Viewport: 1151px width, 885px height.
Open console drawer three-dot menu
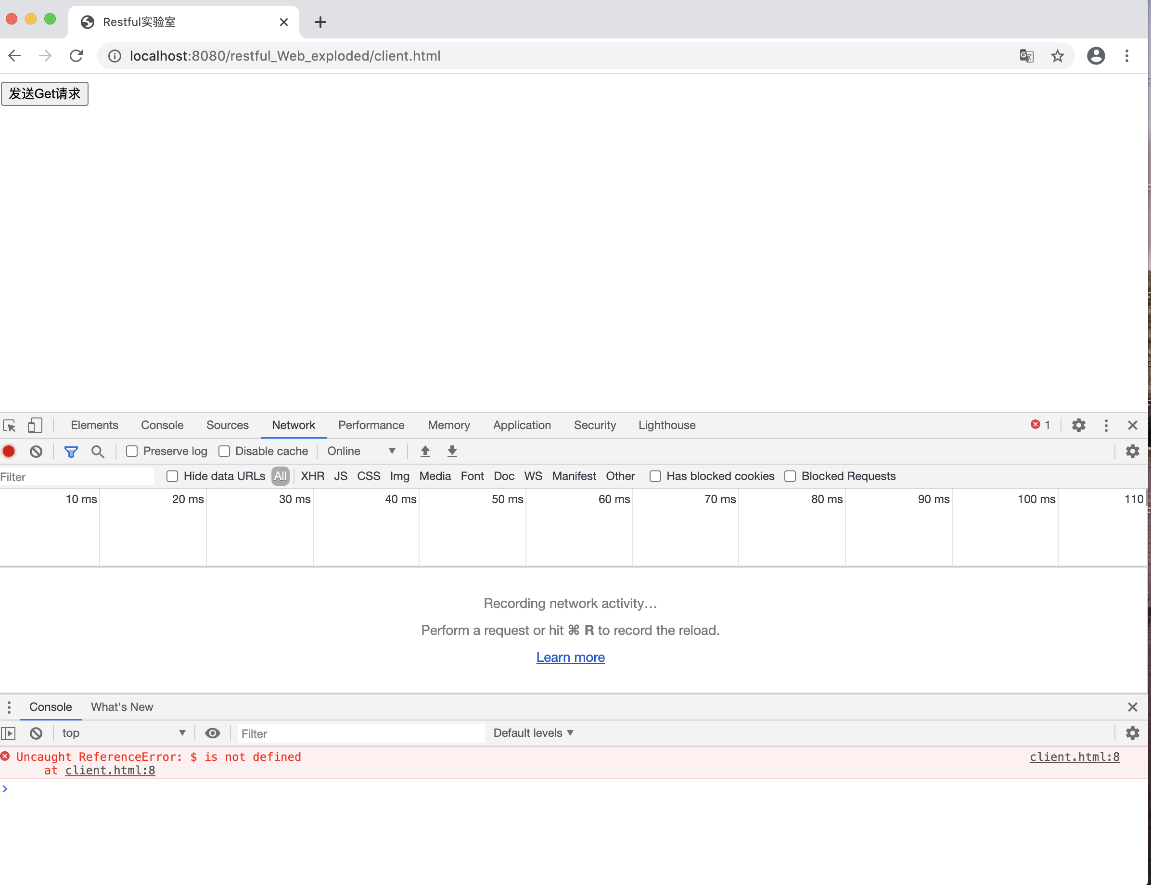pos(9,707)
